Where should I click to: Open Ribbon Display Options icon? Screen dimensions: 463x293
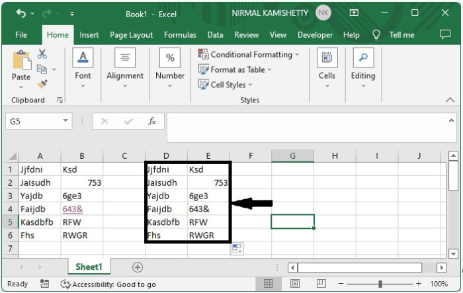(x=354, y=13)
